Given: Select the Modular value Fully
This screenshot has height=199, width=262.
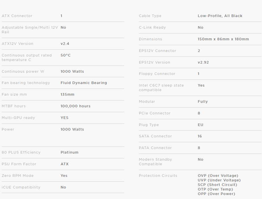Looking at the screenshot, I should 203,102.
